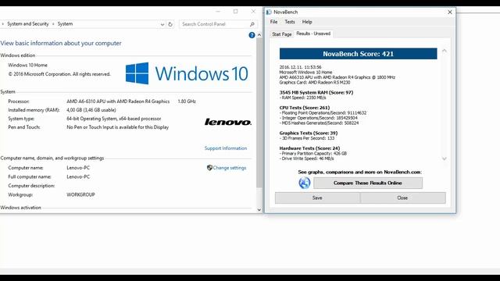
Task: Open the File menu in NovaBench
Action: point(273,22)
